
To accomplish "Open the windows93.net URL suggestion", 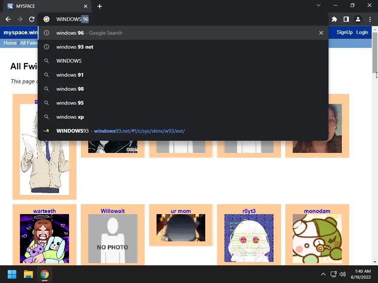I will pyautogui.click(x=183, y=131).
